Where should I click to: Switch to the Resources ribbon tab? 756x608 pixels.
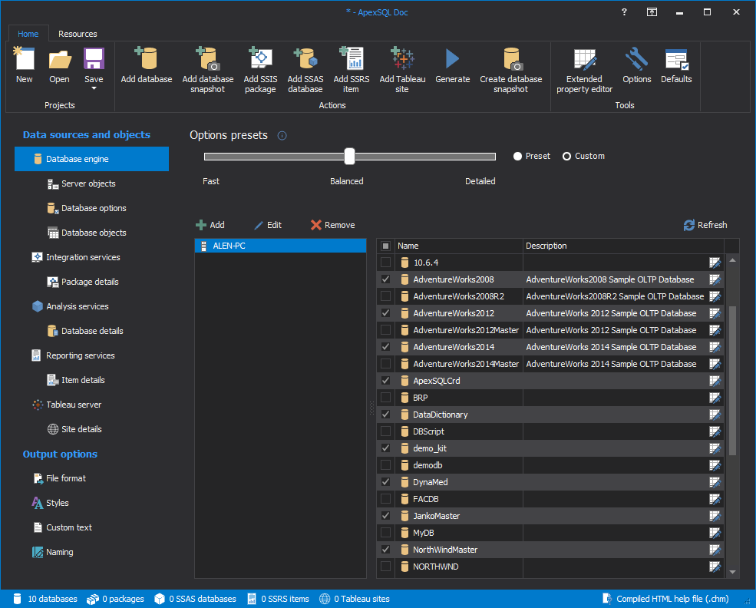78,34
